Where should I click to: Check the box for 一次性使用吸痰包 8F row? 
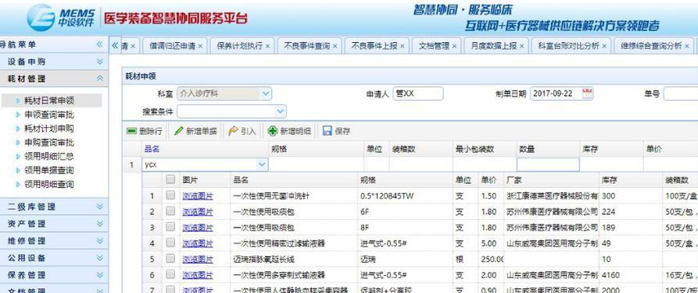(x=170, y=228)
